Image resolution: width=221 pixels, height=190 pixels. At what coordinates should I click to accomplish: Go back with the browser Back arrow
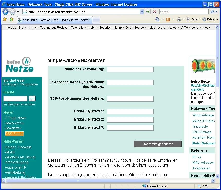pyautogui.click(x=5, y=12)
